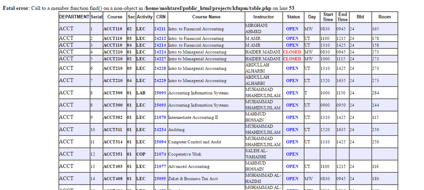
Task: Open CRN link 24224
Action: (x=160, y=52)
